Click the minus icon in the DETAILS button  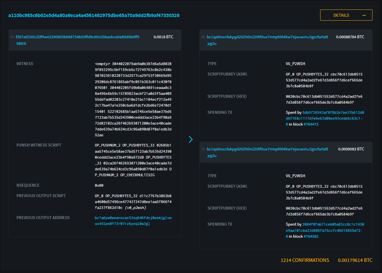364,15
